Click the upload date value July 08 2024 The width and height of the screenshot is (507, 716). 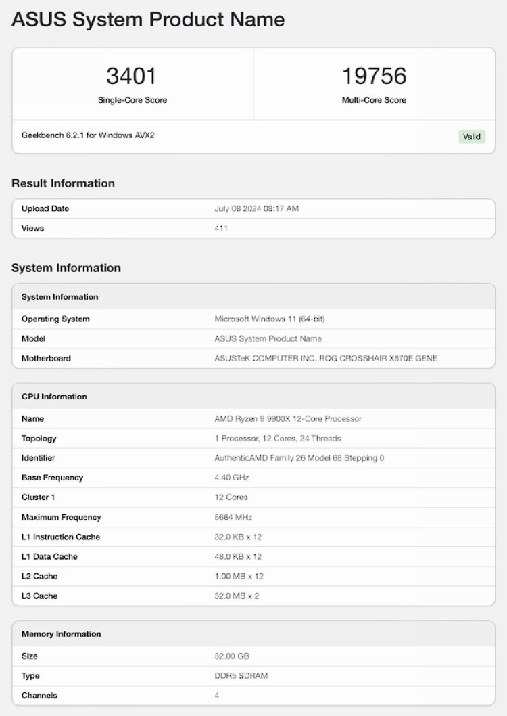point(256,209)
